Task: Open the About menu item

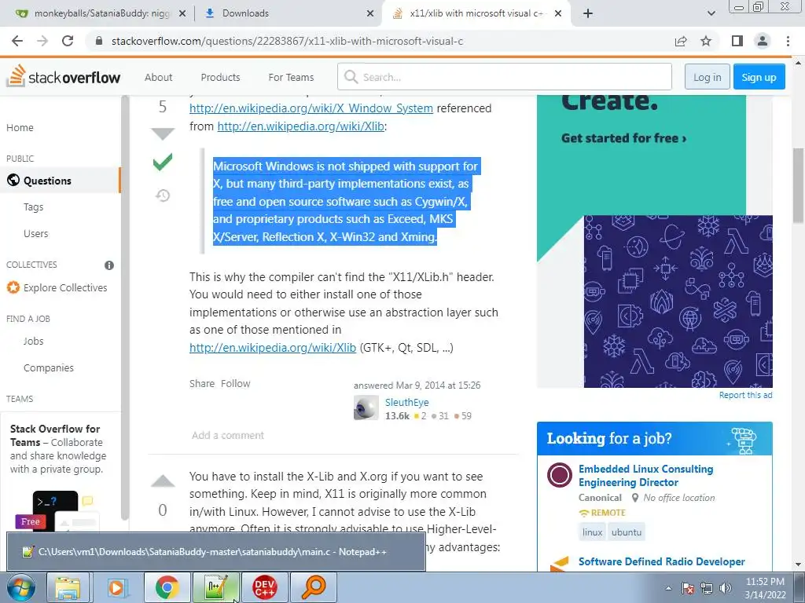Action: click(x=158, y=78)
